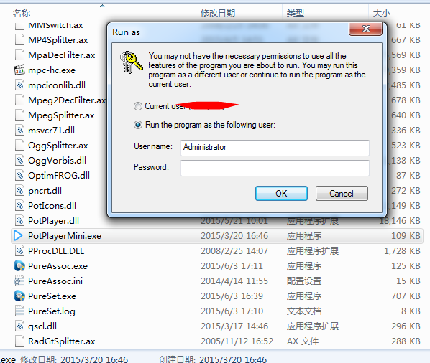Sort files by 修改日期 column header
Image resolution: width=430 pixels, height=363 pixels.
click(x=218, y=13)
